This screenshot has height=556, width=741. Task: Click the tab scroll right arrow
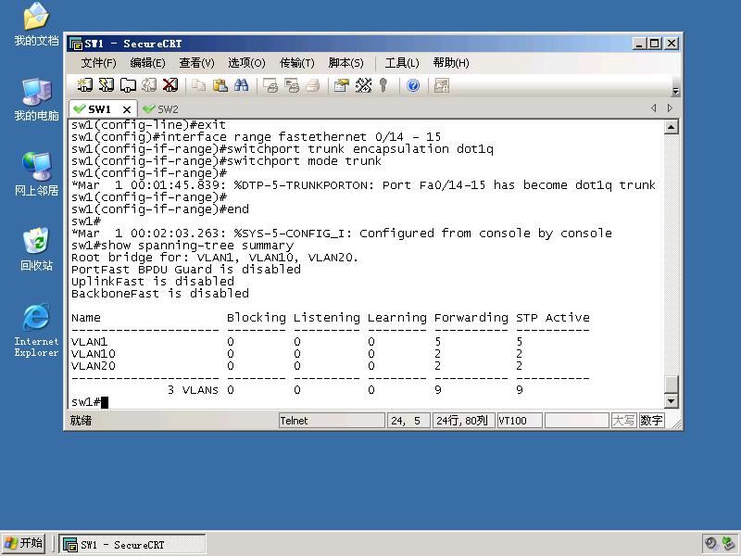(x=670, y=108)
